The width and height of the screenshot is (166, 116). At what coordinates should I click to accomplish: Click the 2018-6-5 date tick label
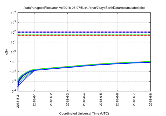click(x=101, y=99)
